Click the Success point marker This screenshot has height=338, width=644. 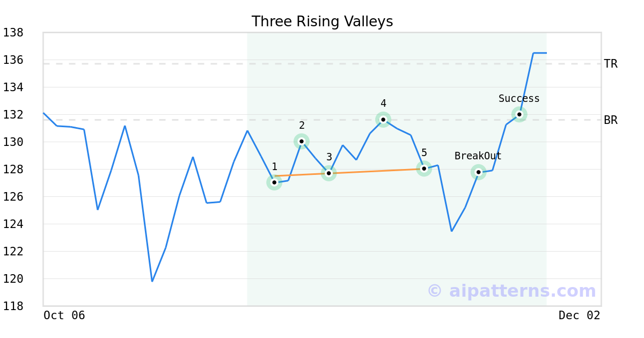(519, 114)
